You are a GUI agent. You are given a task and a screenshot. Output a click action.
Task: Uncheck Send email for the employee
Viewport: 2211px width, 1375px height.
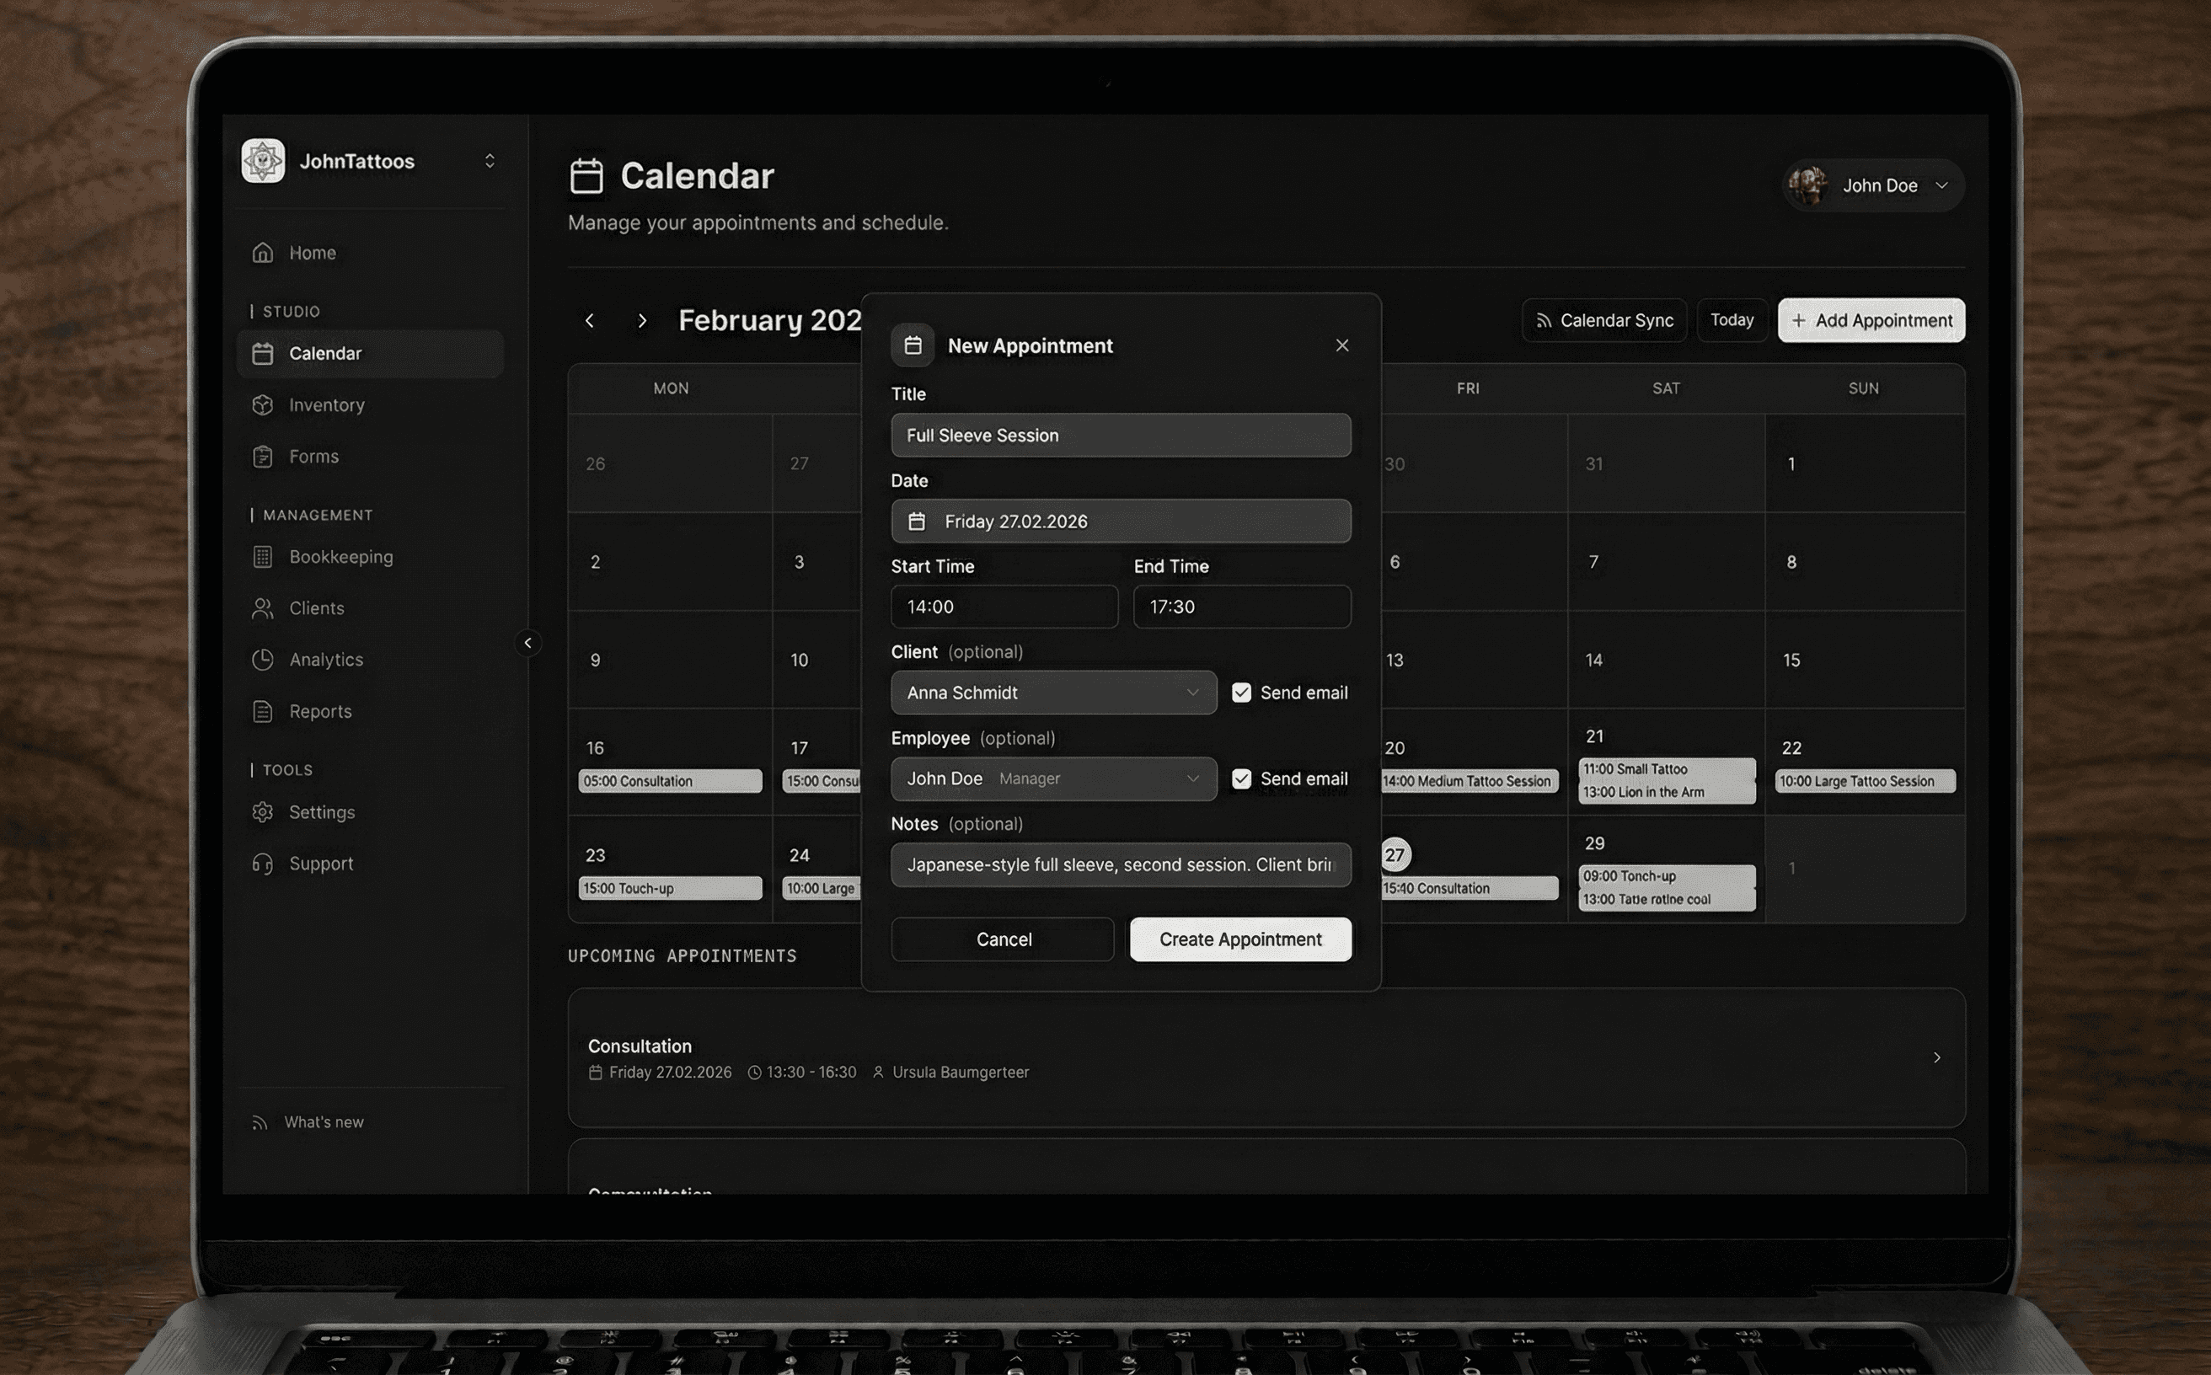pos(1240,778)
